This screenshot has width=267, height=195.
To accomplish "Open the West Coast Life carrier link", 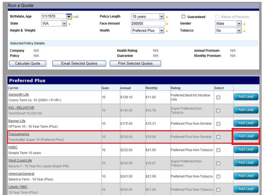I will coord(20,160).
